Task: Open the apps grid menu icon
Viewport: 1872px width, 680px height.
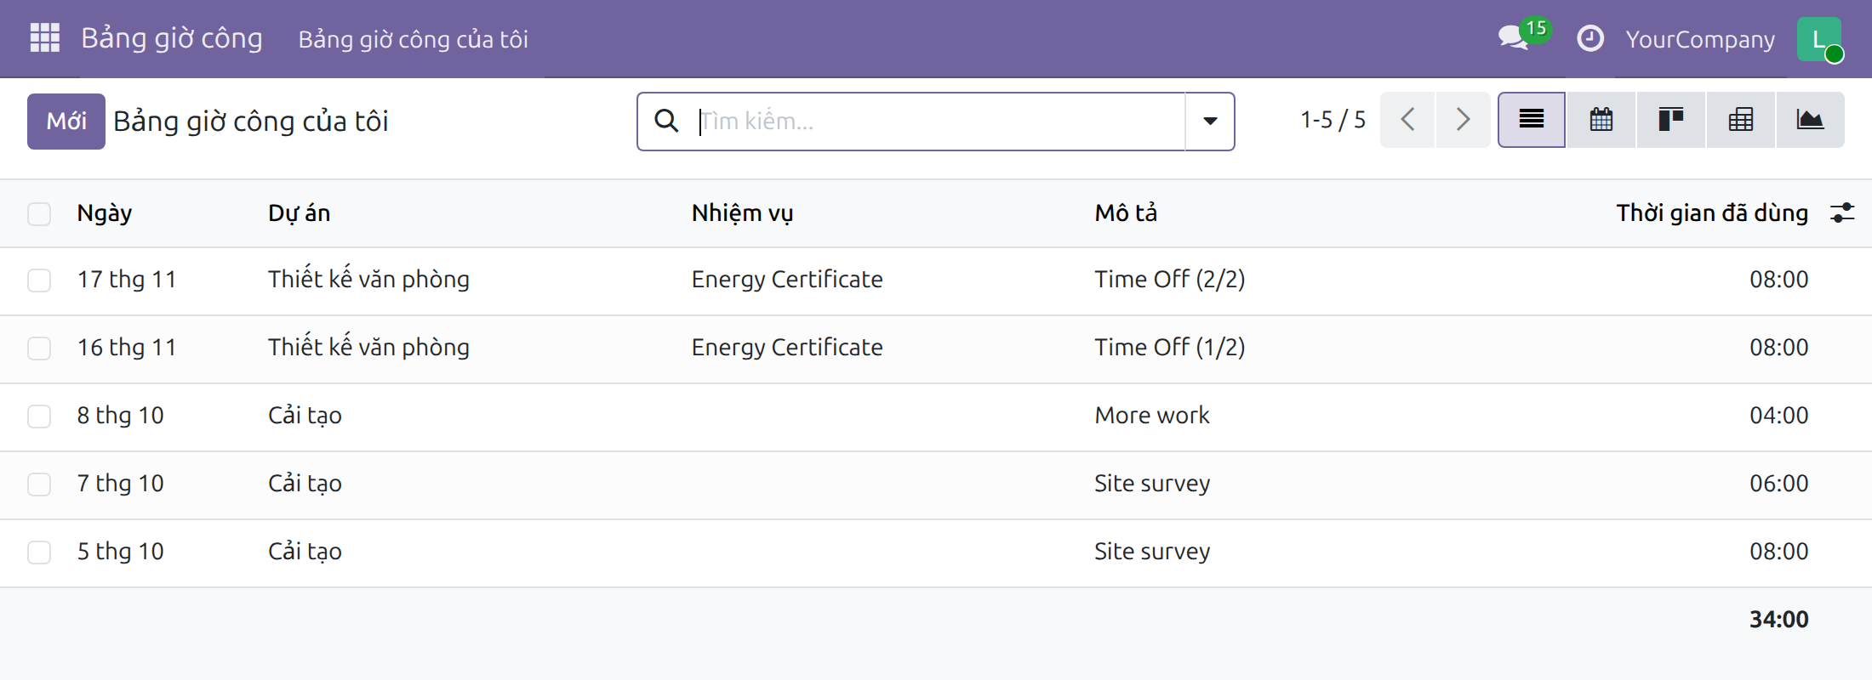Action: tap(45, 38)
